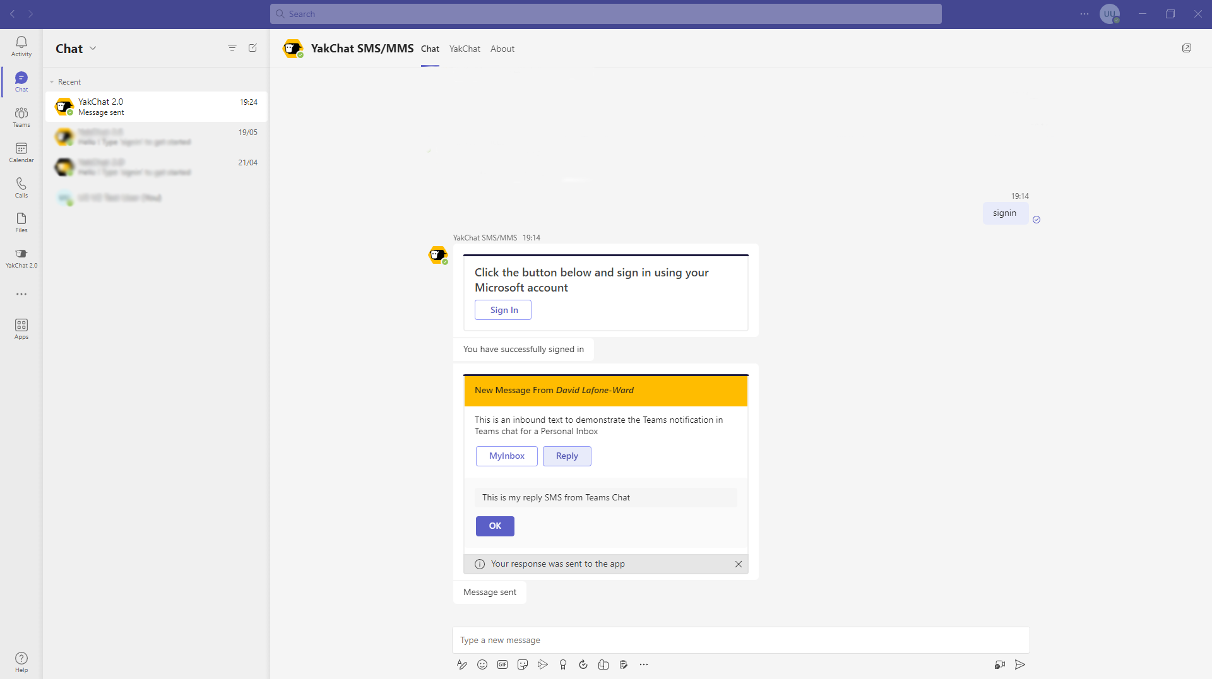Open the Approvals icon in the compose toolbar

tap(624, 664)
